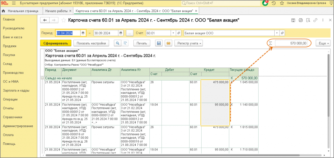Send report by email envelope icon
Screen dimensions: 334x158
point(168,43)
